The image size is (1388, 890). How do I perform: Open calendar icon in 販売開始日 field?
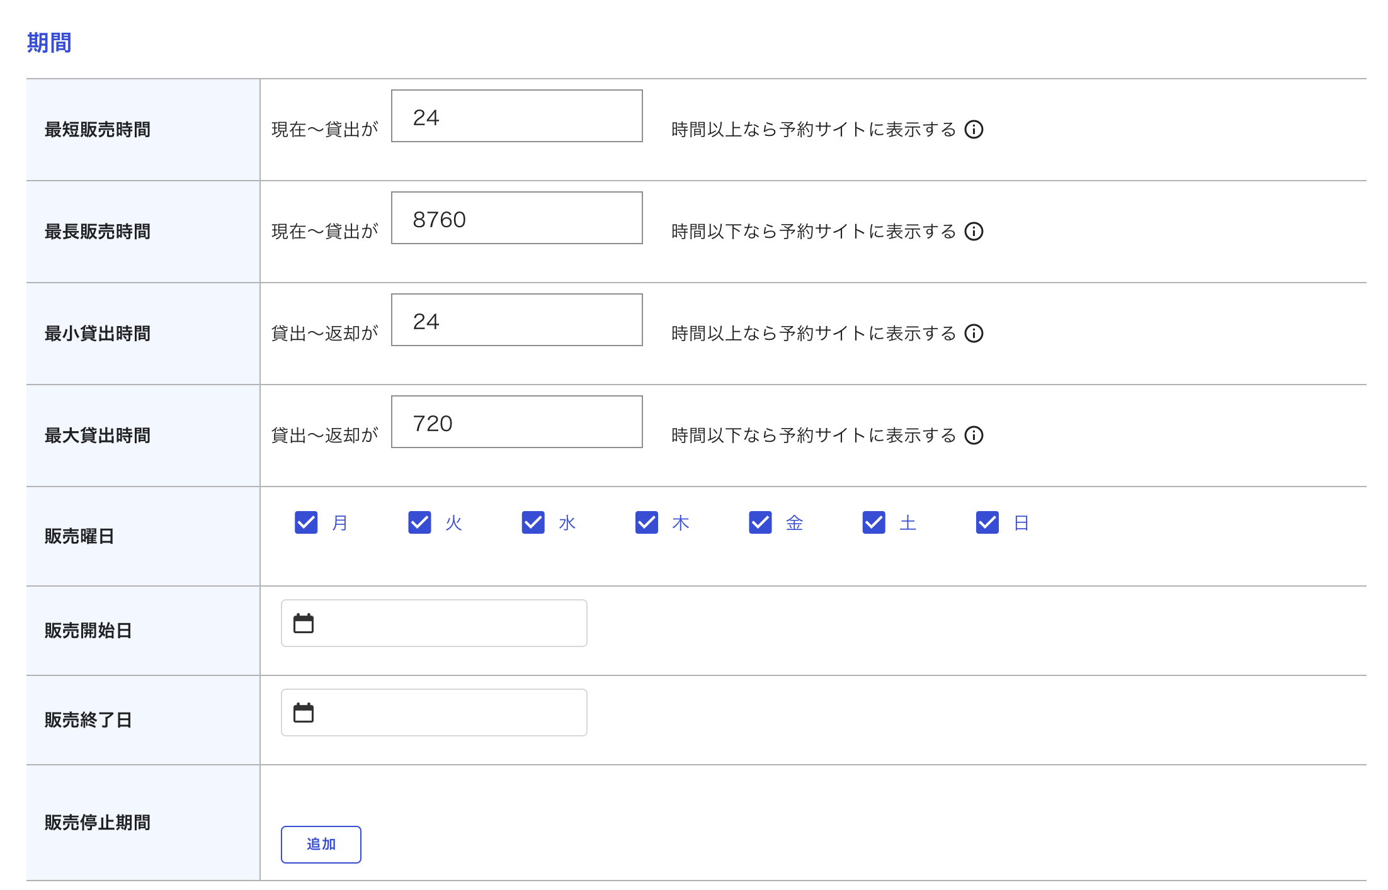click(x=304, y=623)
